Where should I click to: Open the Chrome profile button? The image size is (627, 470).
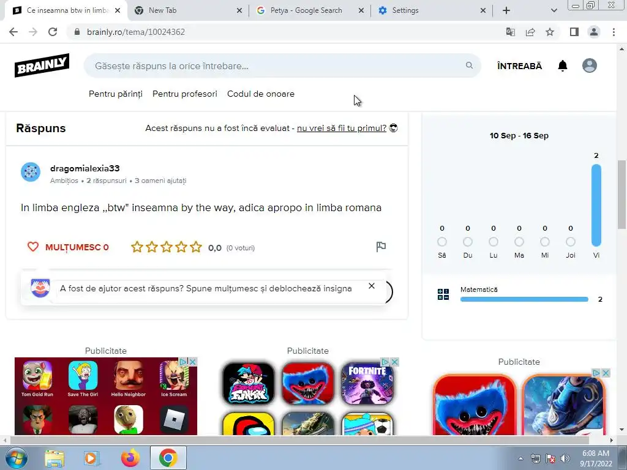point(594,32)
